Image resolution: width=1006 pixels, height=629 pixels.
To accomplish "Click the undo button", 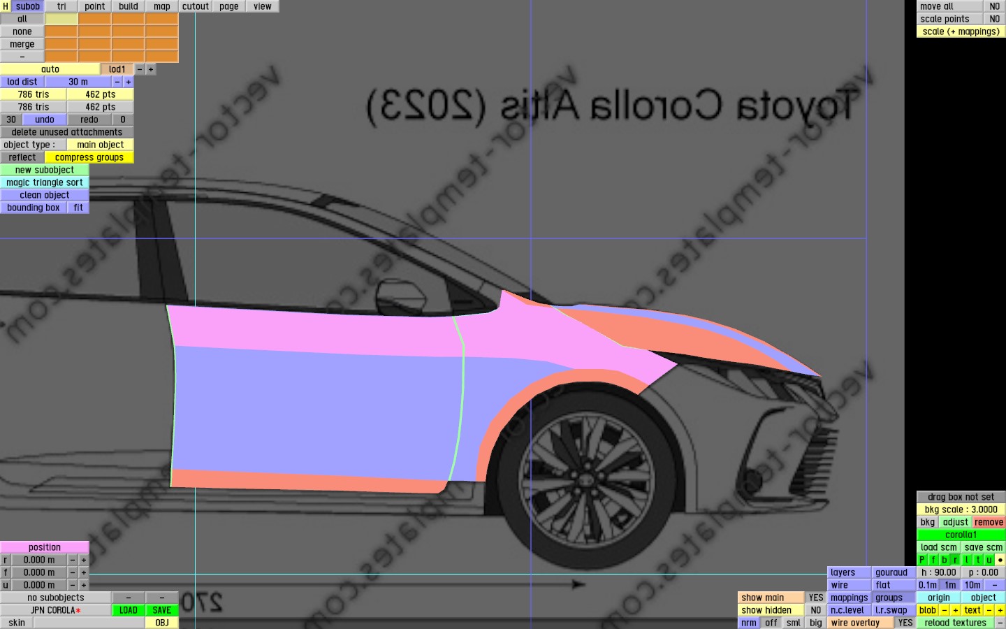I will tap(45, 120).
